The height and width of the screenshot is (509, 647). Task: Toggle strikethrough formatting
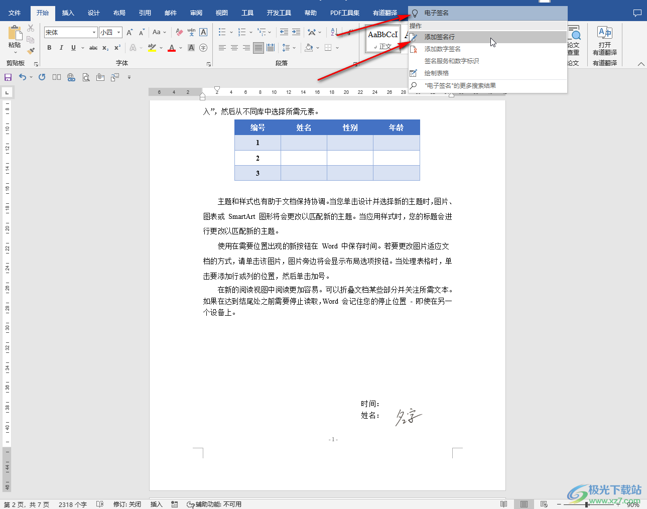93,48
